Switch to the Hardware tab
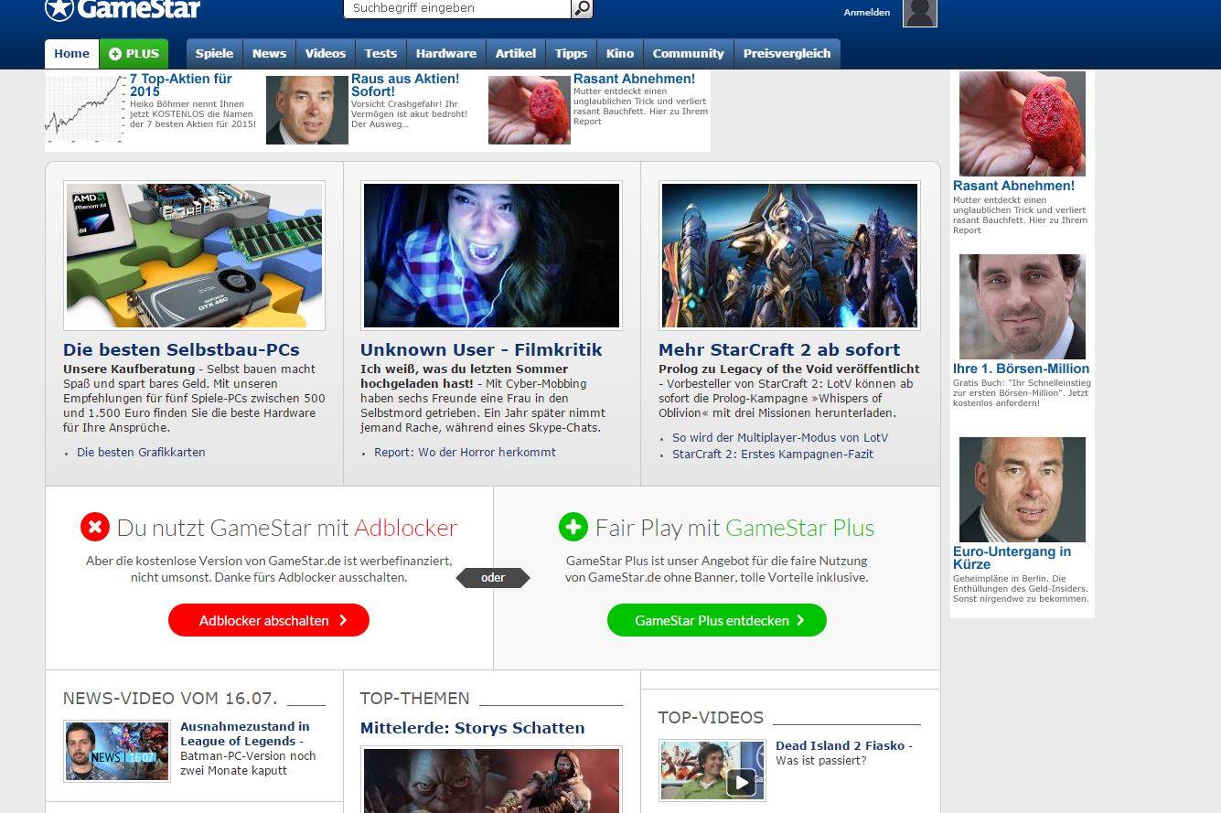Viewport: 1221px width, 813px height. (x=445, y=54)
